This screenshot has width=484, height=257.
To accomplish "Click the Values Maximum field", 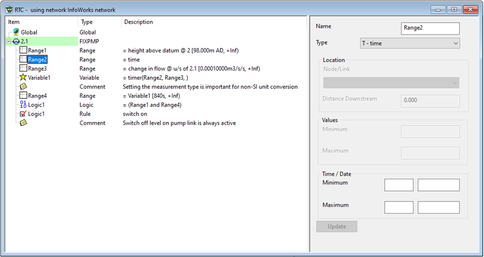I will pos(430,153).
